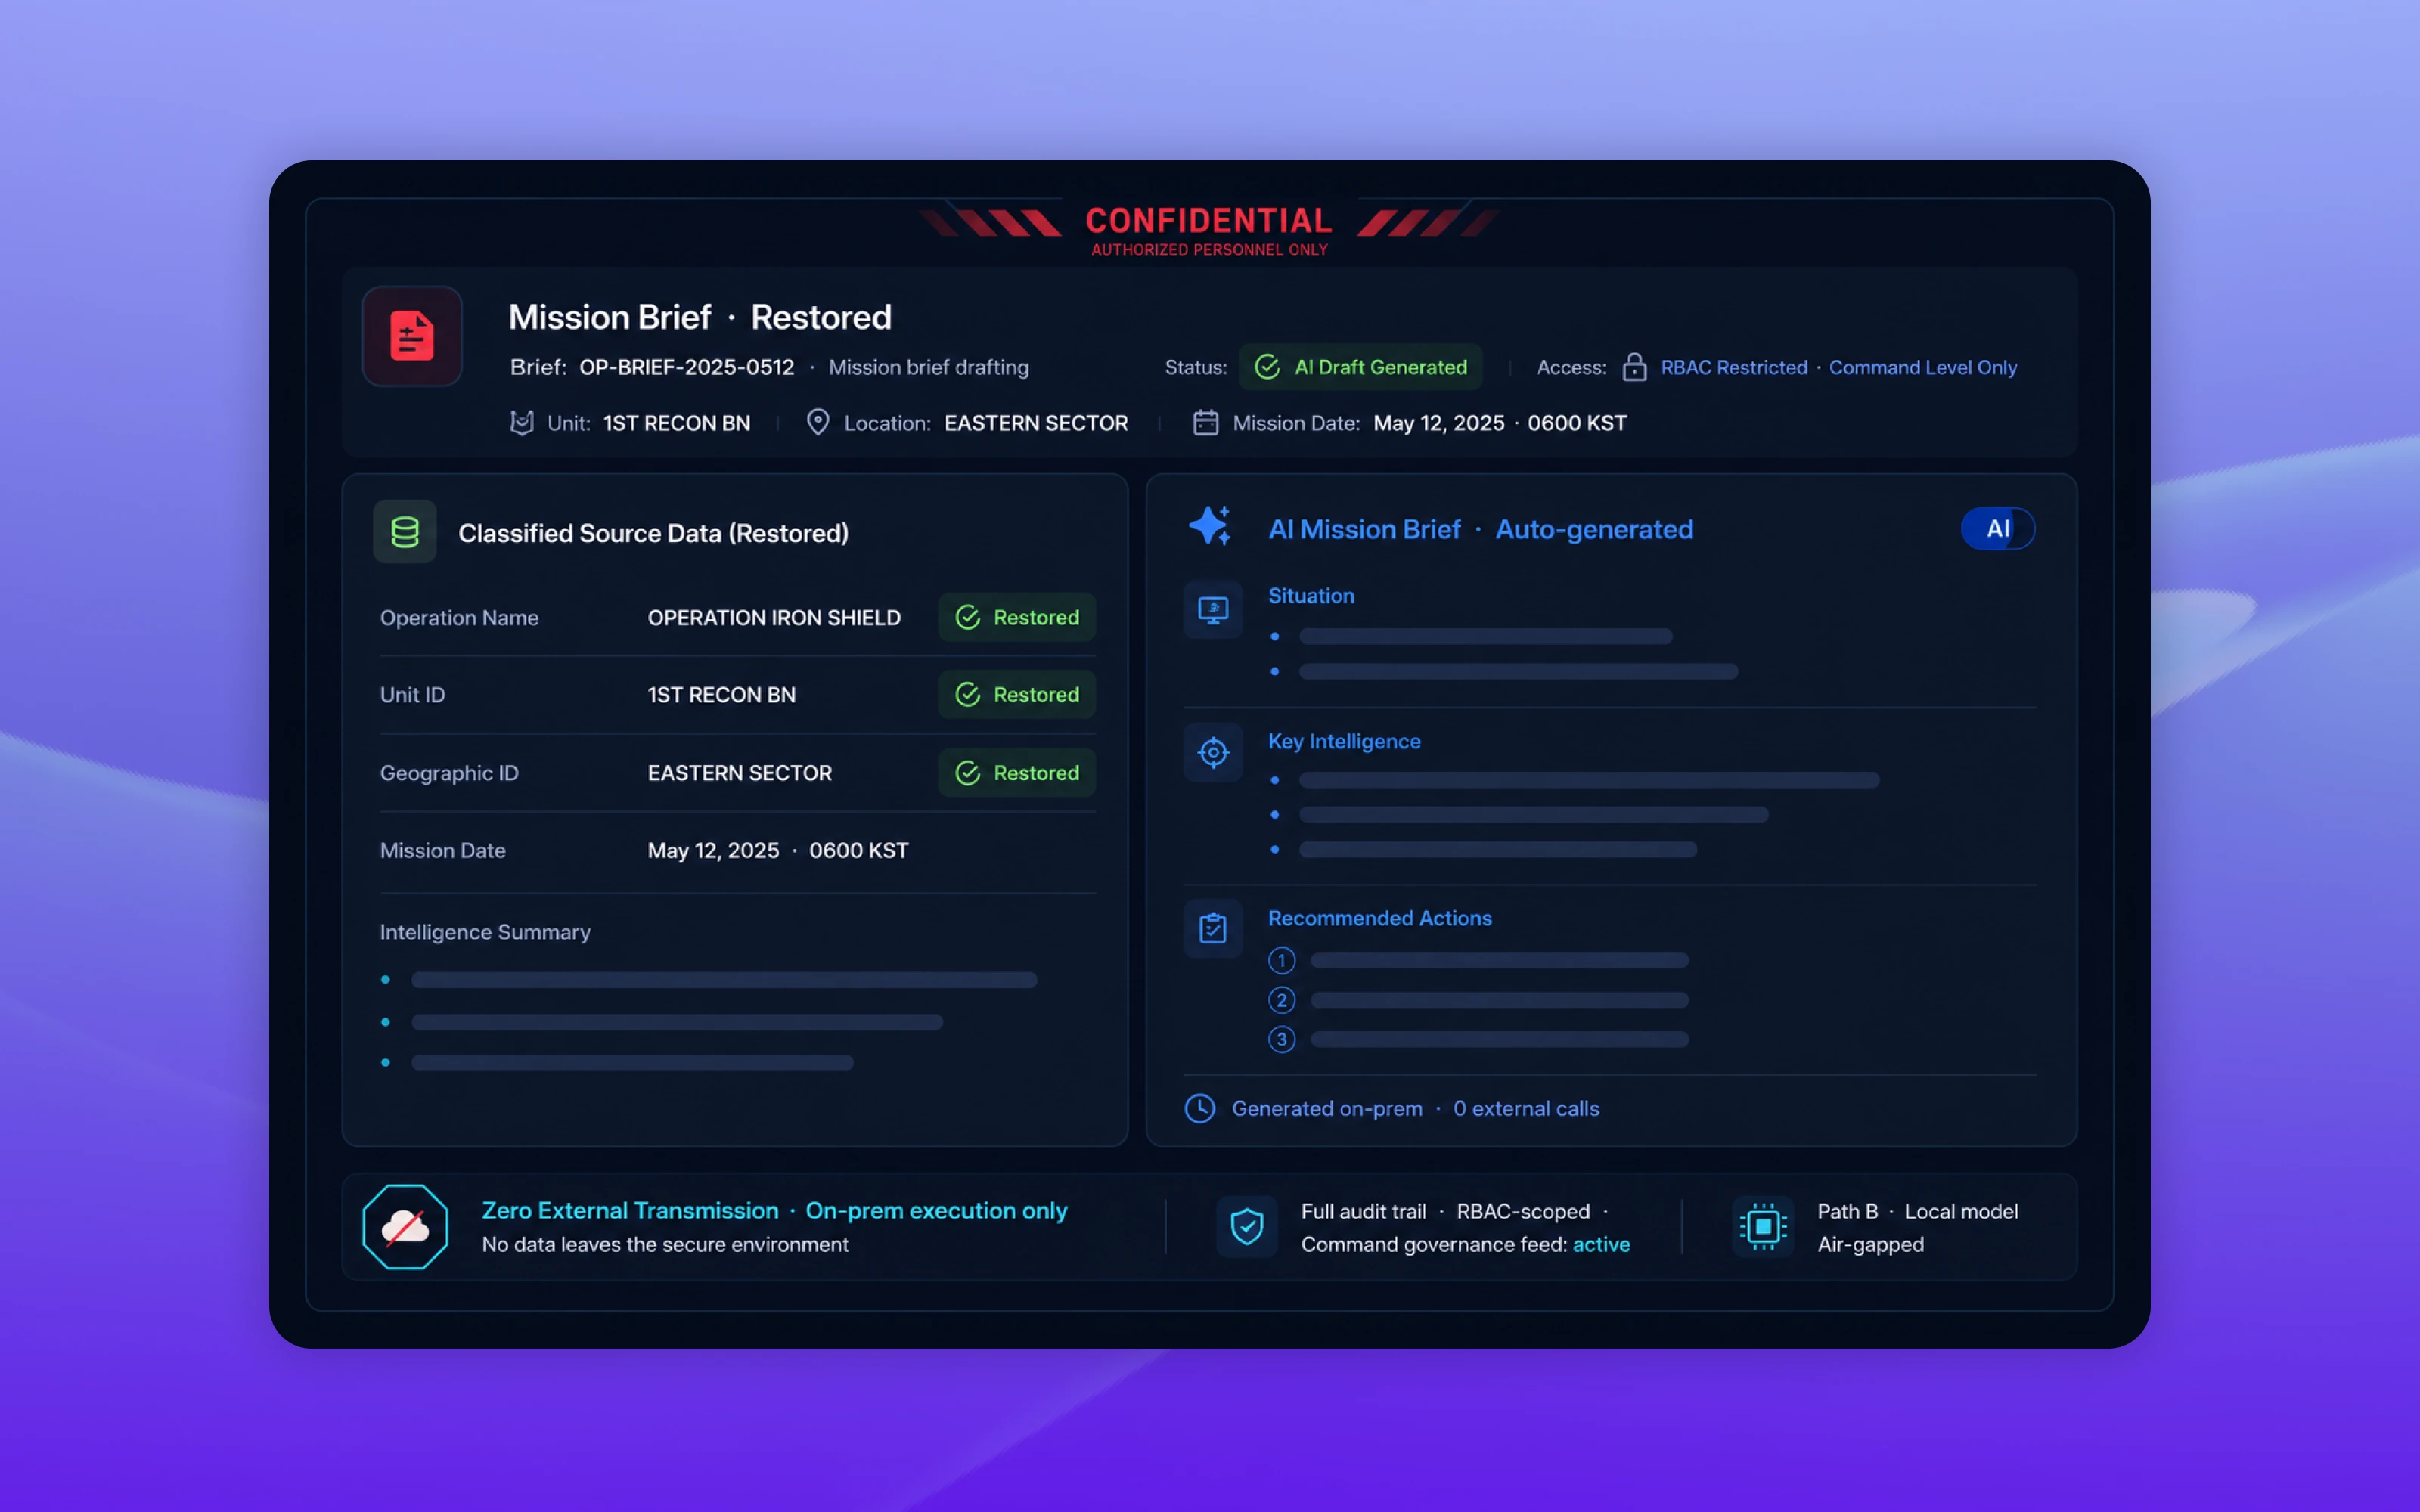Click the Key Intelligence crosshair icon
2420x1512 pixels.
(x=1213, y=752)
